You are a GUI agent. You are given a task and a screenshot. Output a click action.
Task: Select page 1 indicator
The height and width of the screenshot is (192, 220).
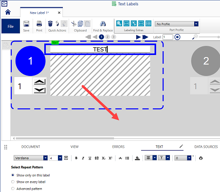coord(101,37)
